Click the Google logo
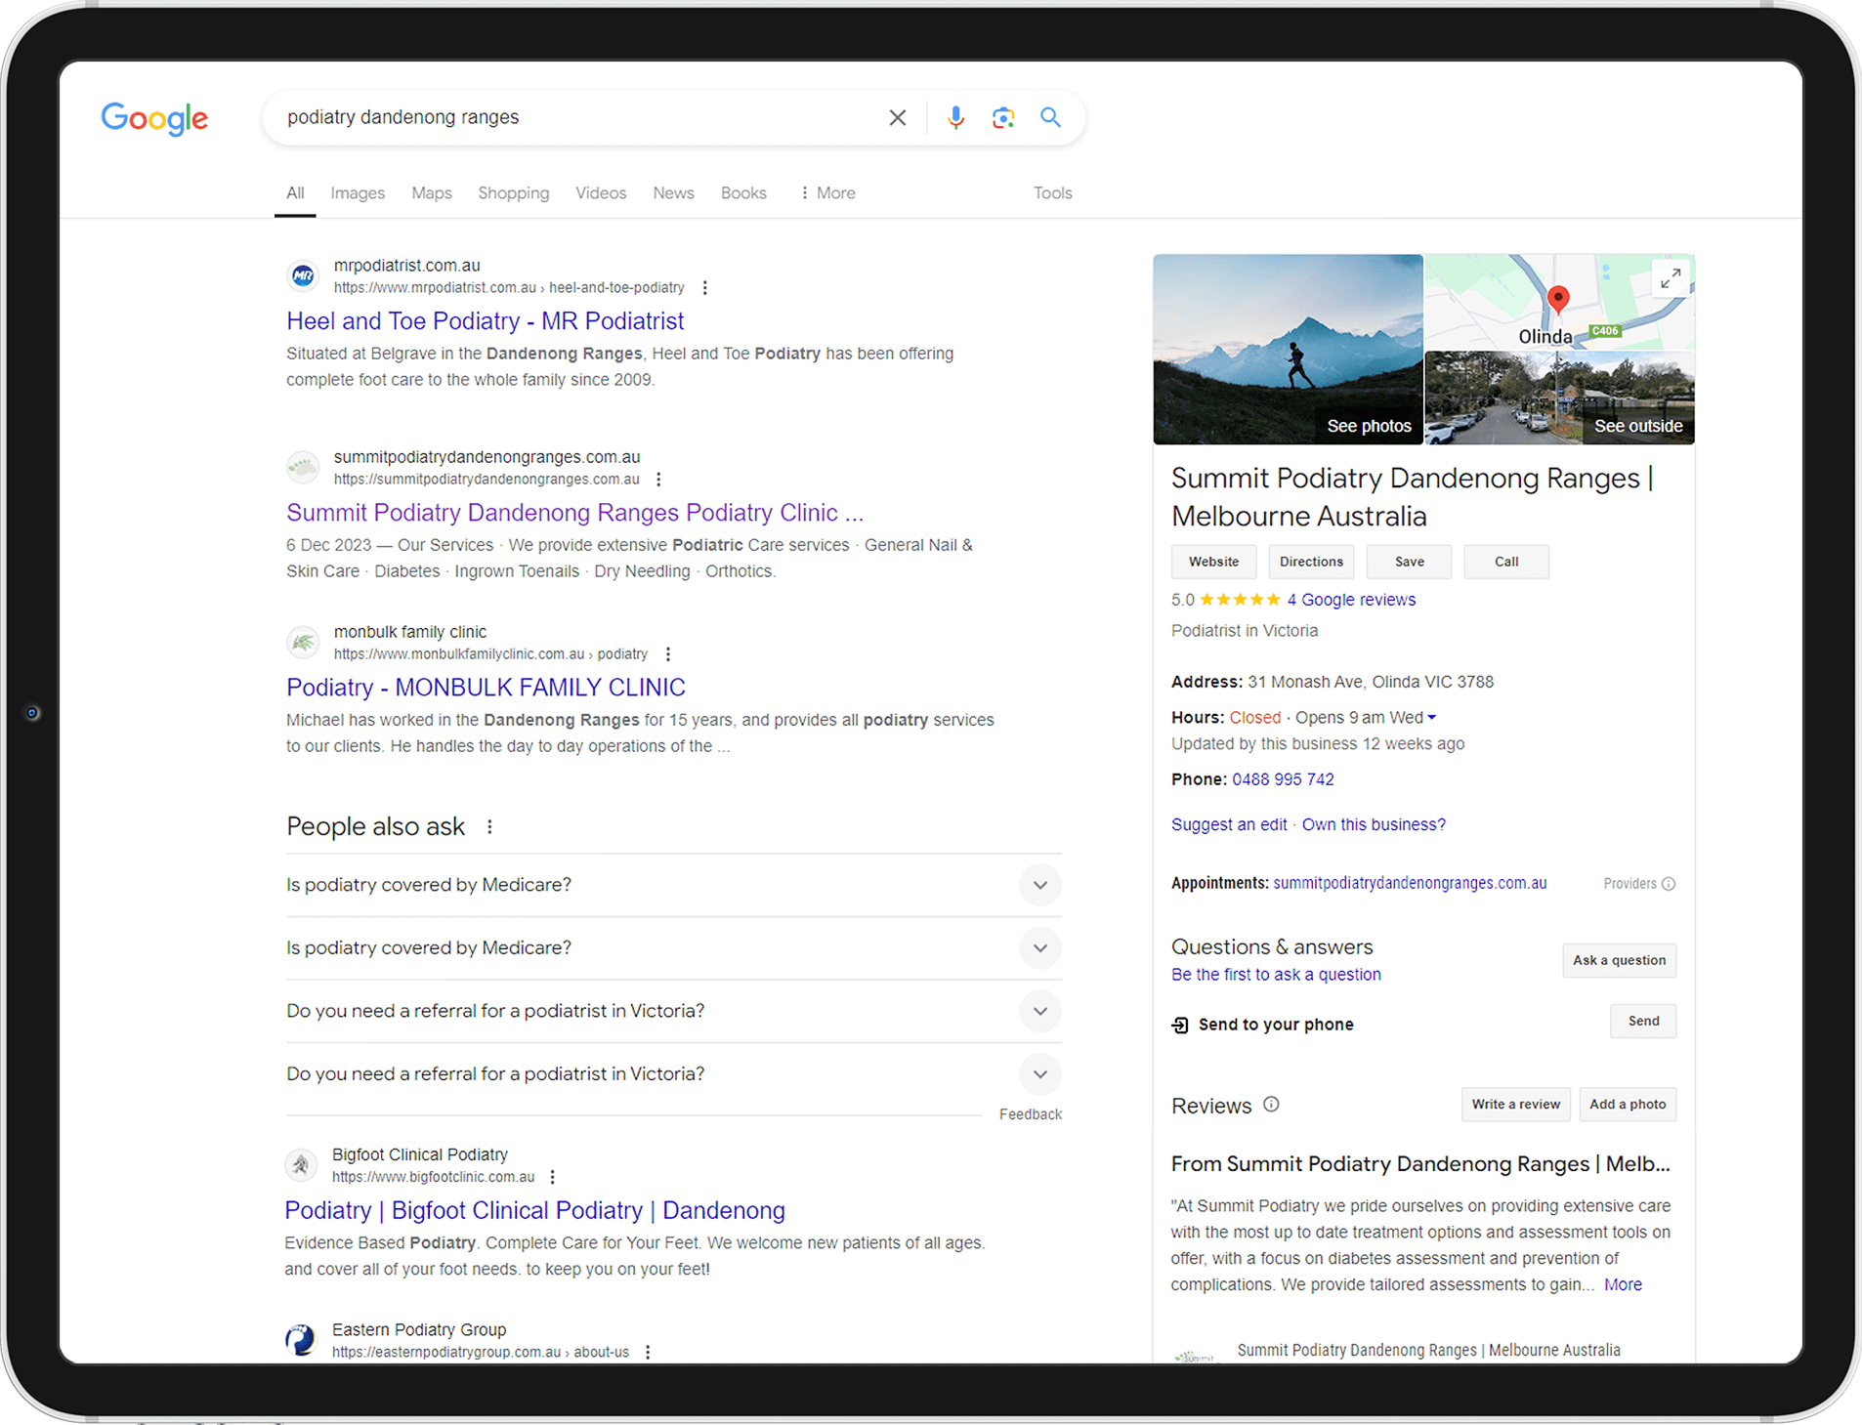1862x1425 pixels. point(154,118)
